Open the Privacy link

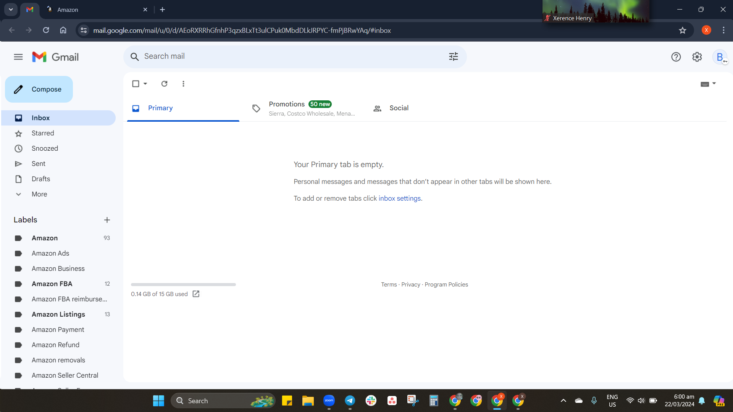pos(411,285)
